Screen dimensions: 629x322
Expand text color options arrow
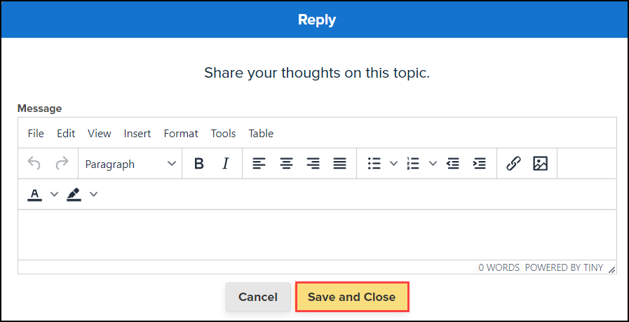coord(54,194)
